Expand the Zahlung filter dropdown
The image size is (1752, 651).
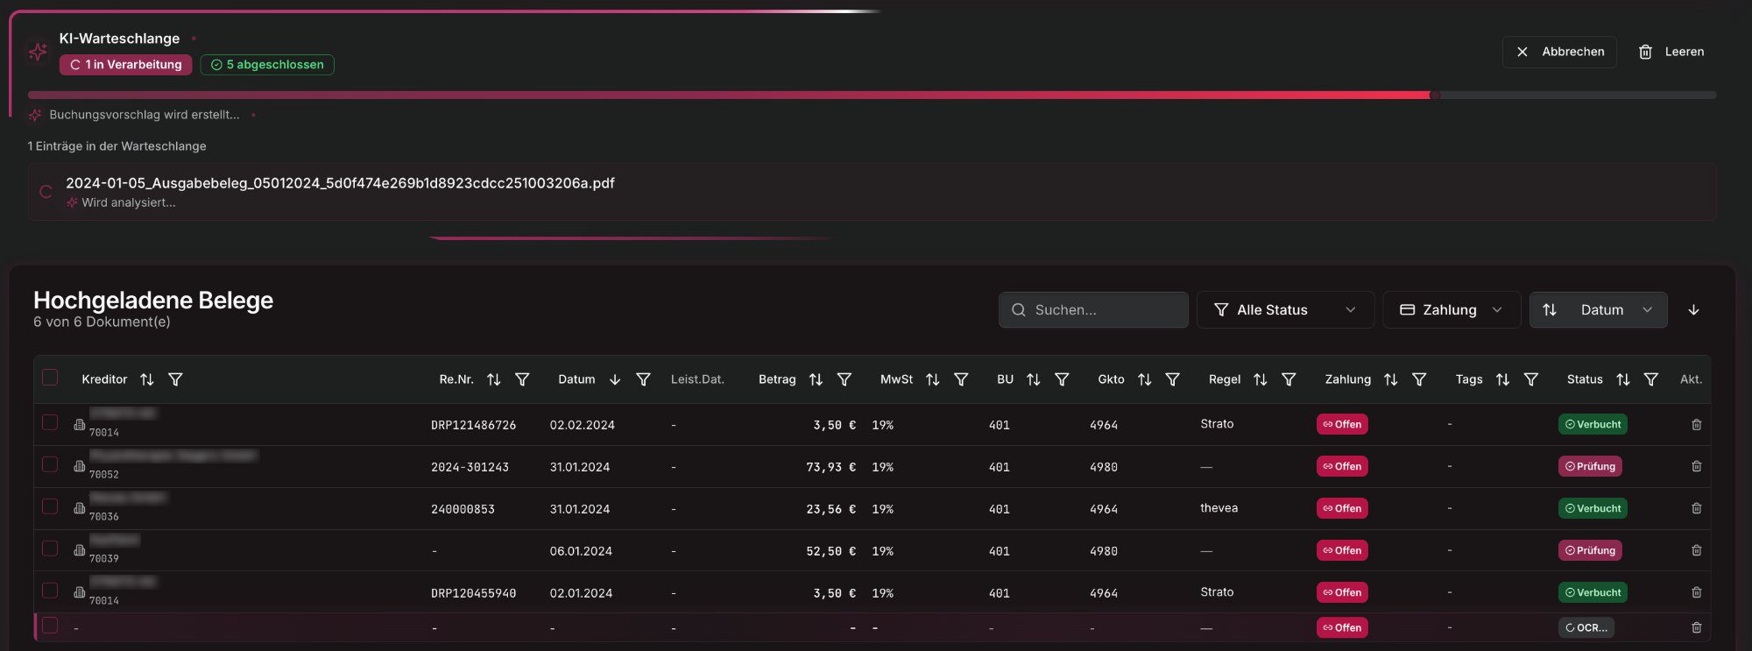(x=1451, y=310)
